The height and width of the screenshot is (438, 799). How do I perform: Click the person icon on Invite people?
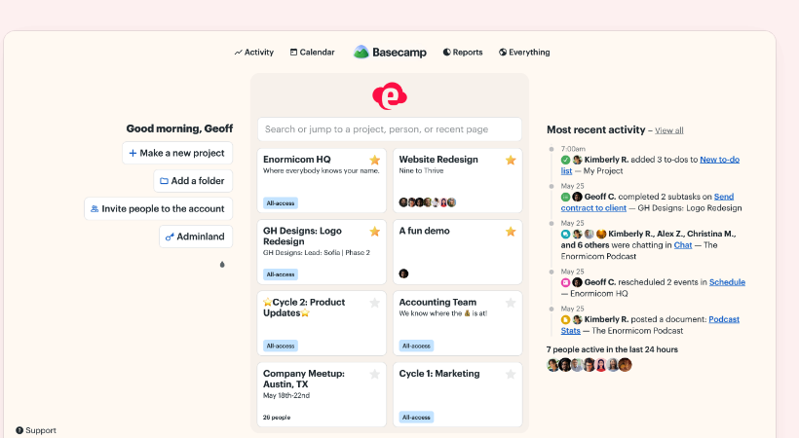click(95, 209)
